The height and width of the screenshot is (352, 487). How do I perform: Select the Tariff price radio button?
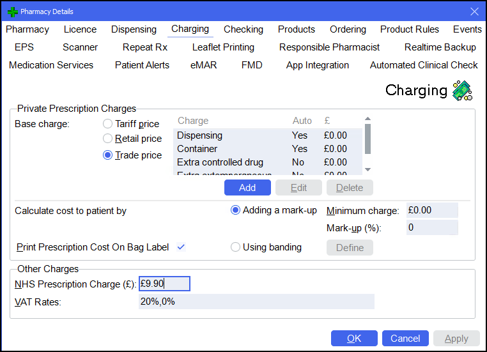108,124
